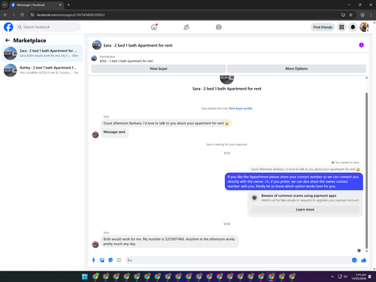The height and width of the screenshot is (282, 376).
Task: Open the Sara conversation in the chat list
Action: [42, 53]
